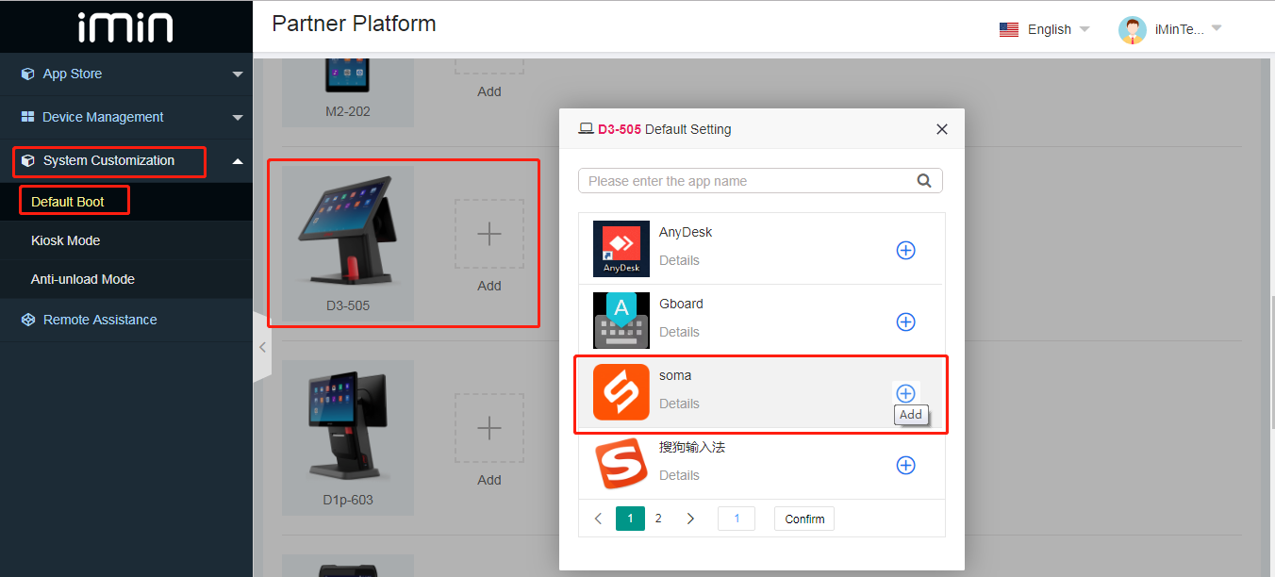Open the App Store menu
The width and height of the screenshot is (1275, 577).
[126, 74]
